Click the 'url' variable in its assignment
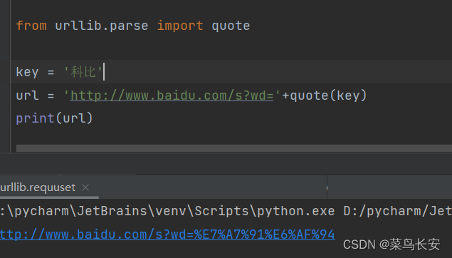The height and width of the screenshot is (258, 452). pos(27,96)
